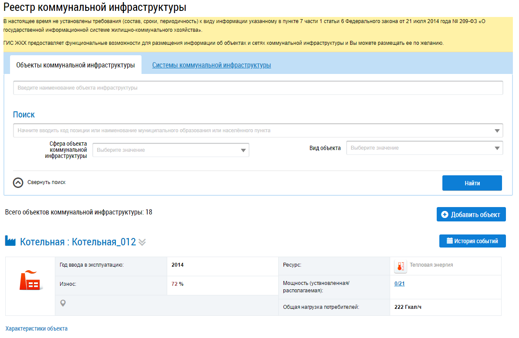Click the arrow of the municipality search field

497,131
